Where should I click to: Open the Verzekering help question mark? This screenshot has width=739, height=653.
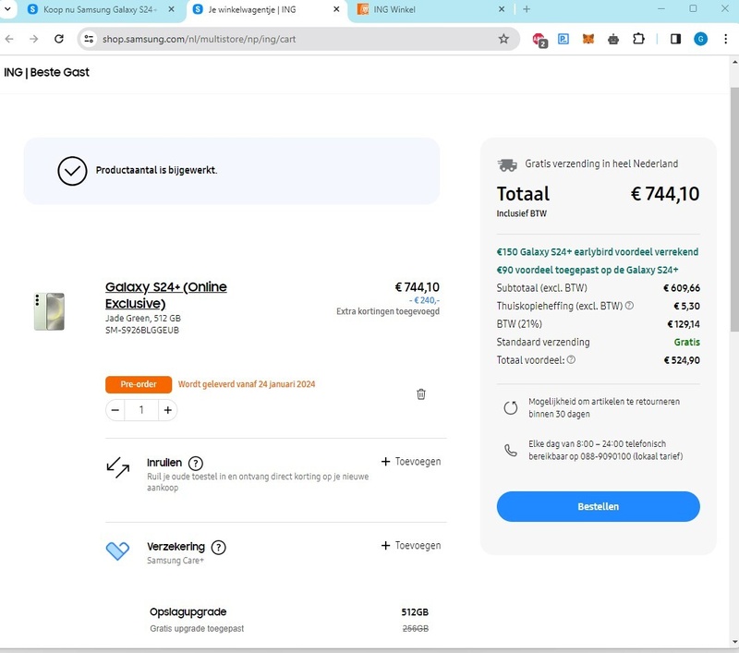coord(218,548)
